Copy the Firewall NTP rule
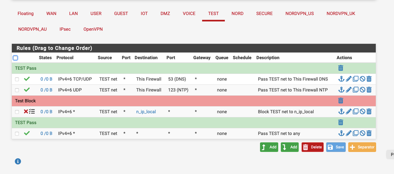 point(355,90)
